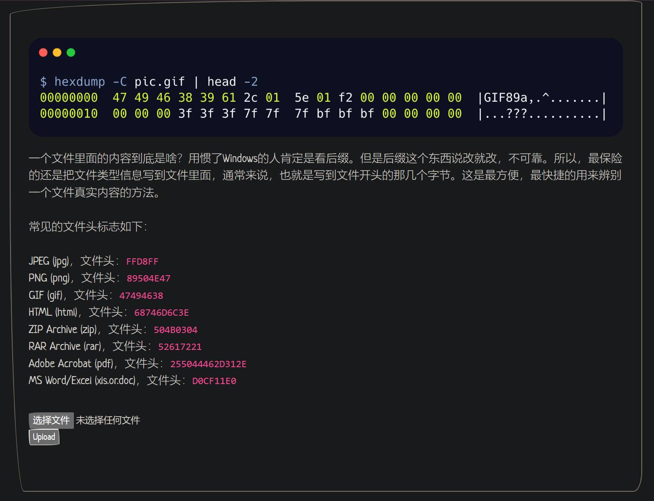This screenshot has height=501, width=654.
Task: Click the HTML header code 68746D6C3E
Action: pyautogui.click(x=162, y=313)
